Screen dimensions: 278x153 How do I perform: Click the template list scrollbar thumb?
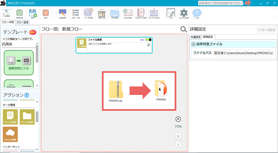37,54
